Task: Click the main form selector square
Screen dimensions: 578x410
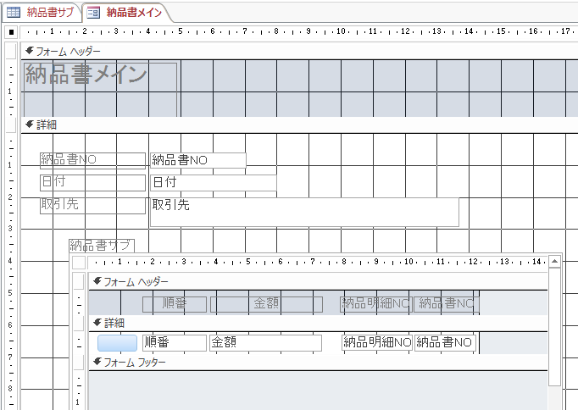Action: [11, 32]
